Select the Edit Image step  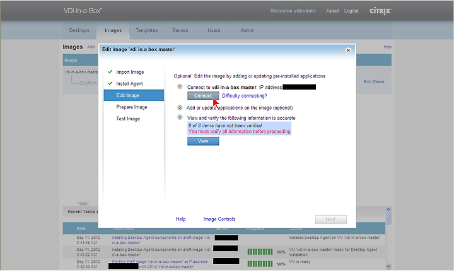(134, 95)
